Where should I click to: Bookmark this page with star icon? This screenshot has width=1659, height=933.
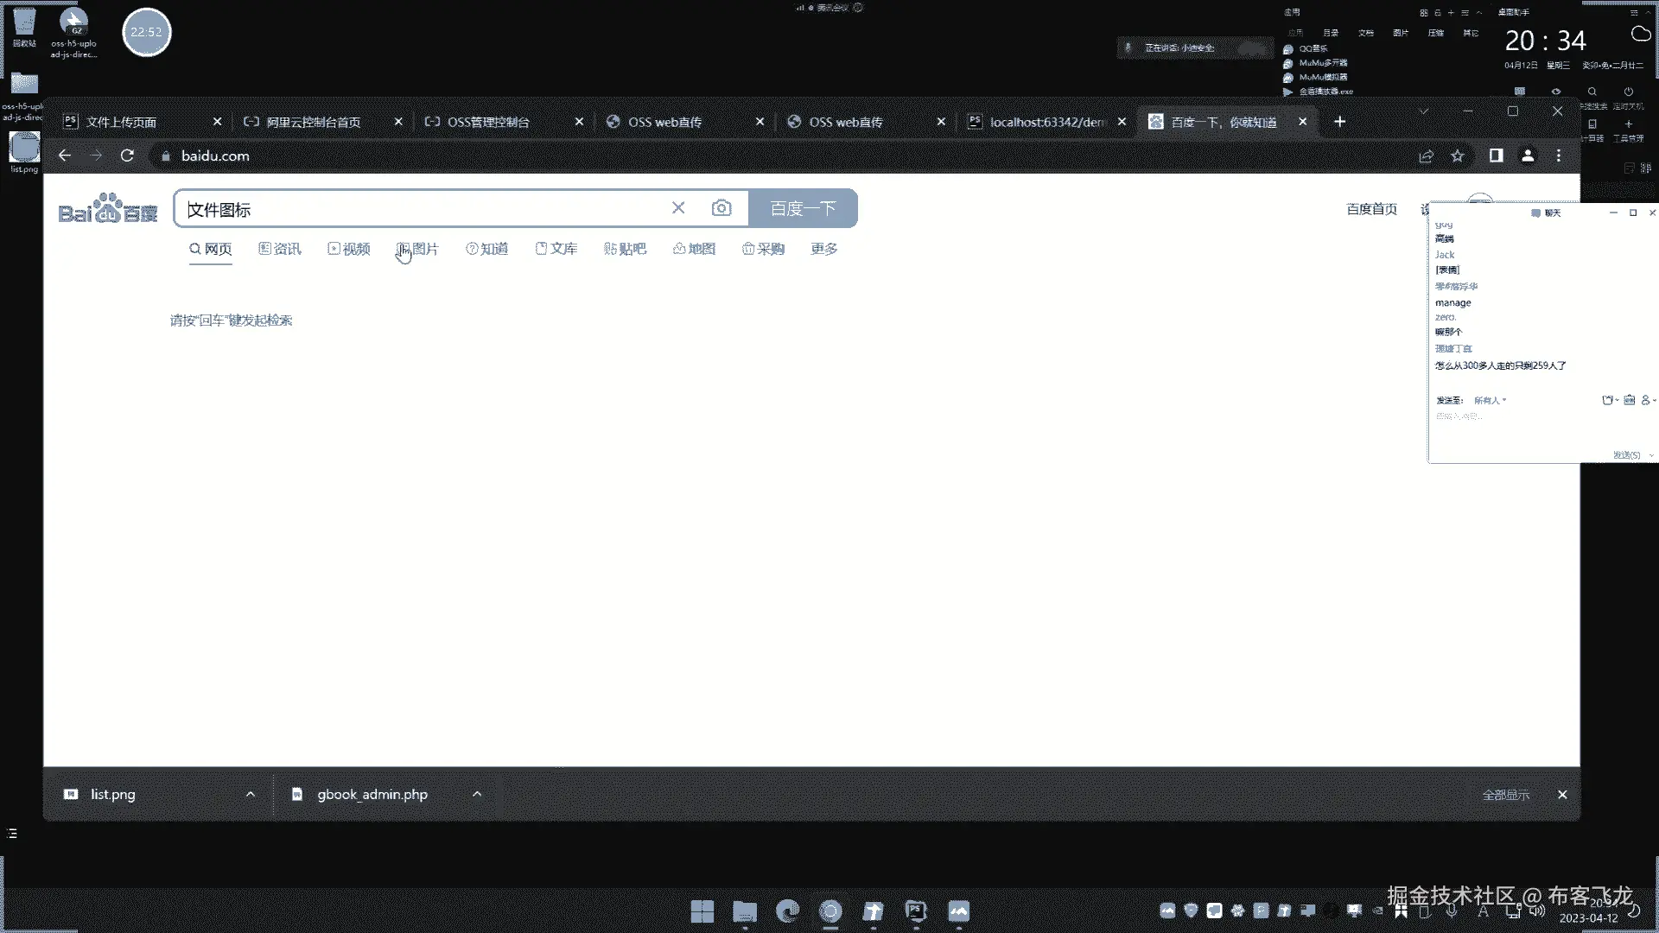1458,155
